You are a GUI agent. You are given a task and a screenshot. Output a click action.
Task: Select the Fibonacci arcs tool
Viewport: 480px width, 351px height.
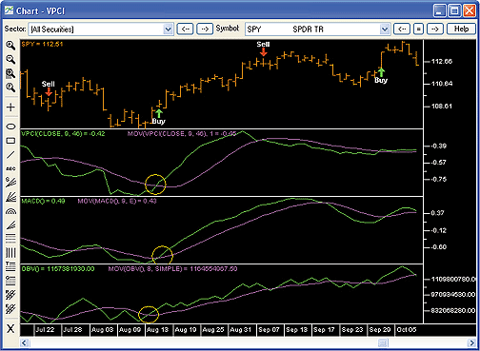click(x=10, y=211)
